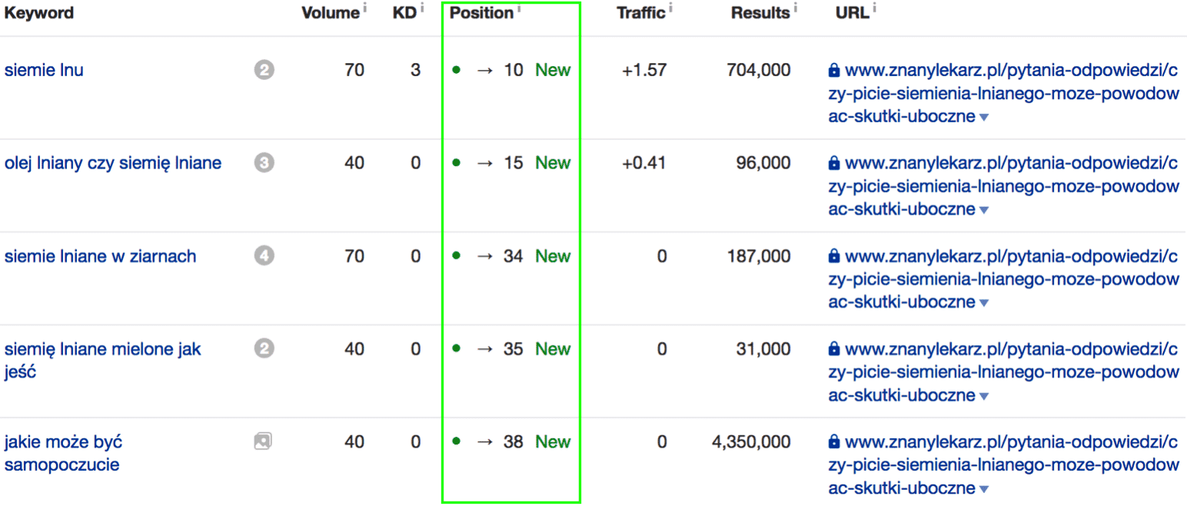
Task: Open keyword link 'siemię lniane mielone jak jeść'
Action: tap(102, 349)
